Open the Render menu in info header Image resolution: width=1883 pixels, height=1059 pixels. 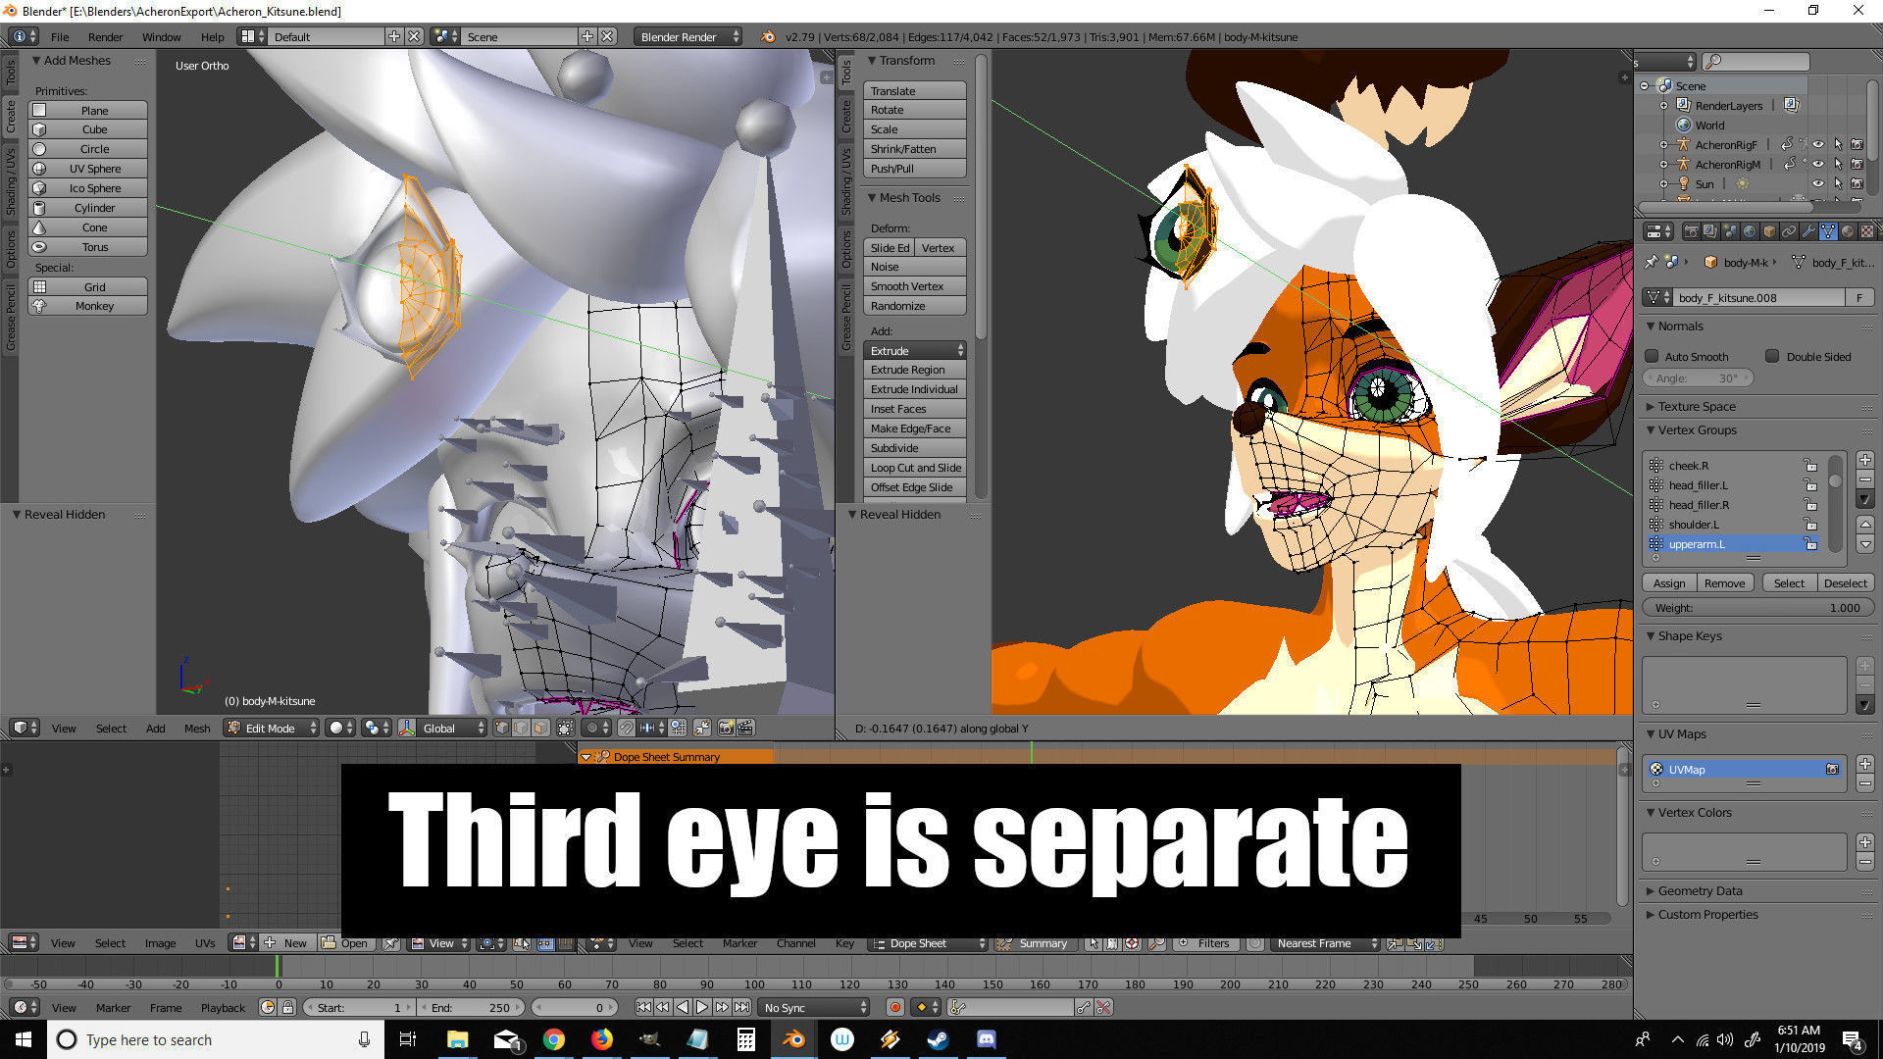click(x=105, y=36)
